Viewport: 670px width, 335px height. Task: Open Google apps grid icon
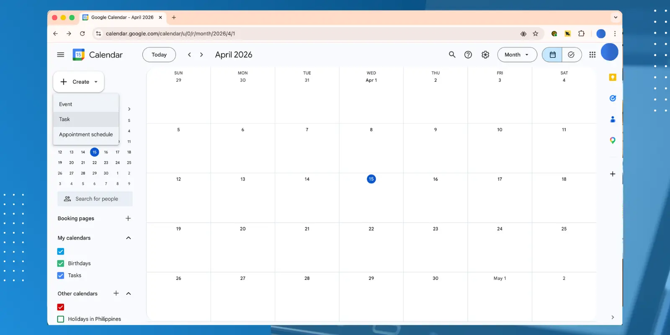592,55
